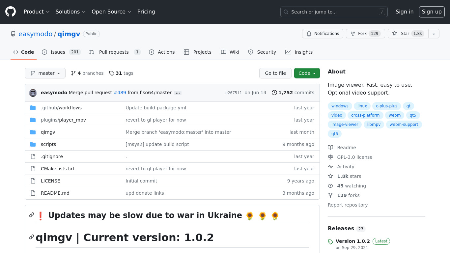Select the Code tab

[x=24, y=52]
